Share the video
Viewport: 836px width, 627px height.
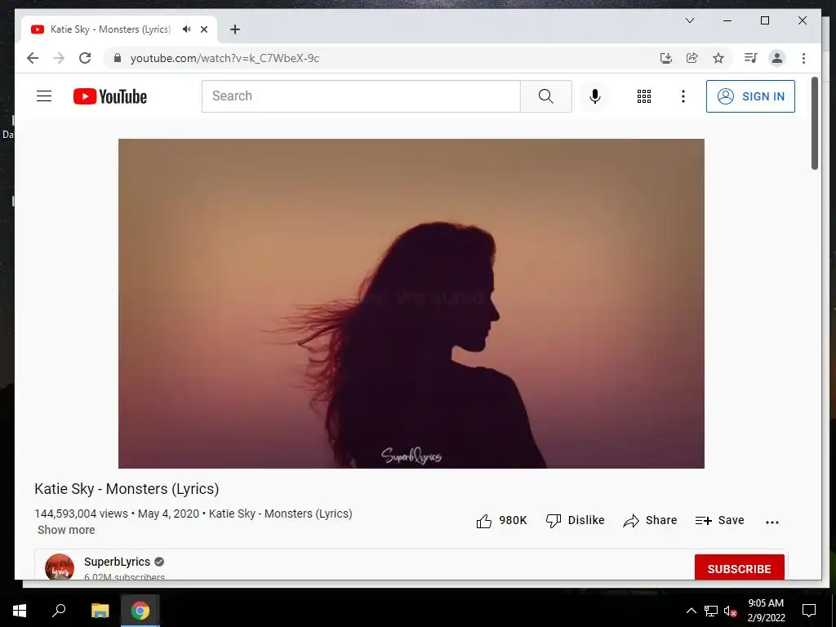click(650, 520)
